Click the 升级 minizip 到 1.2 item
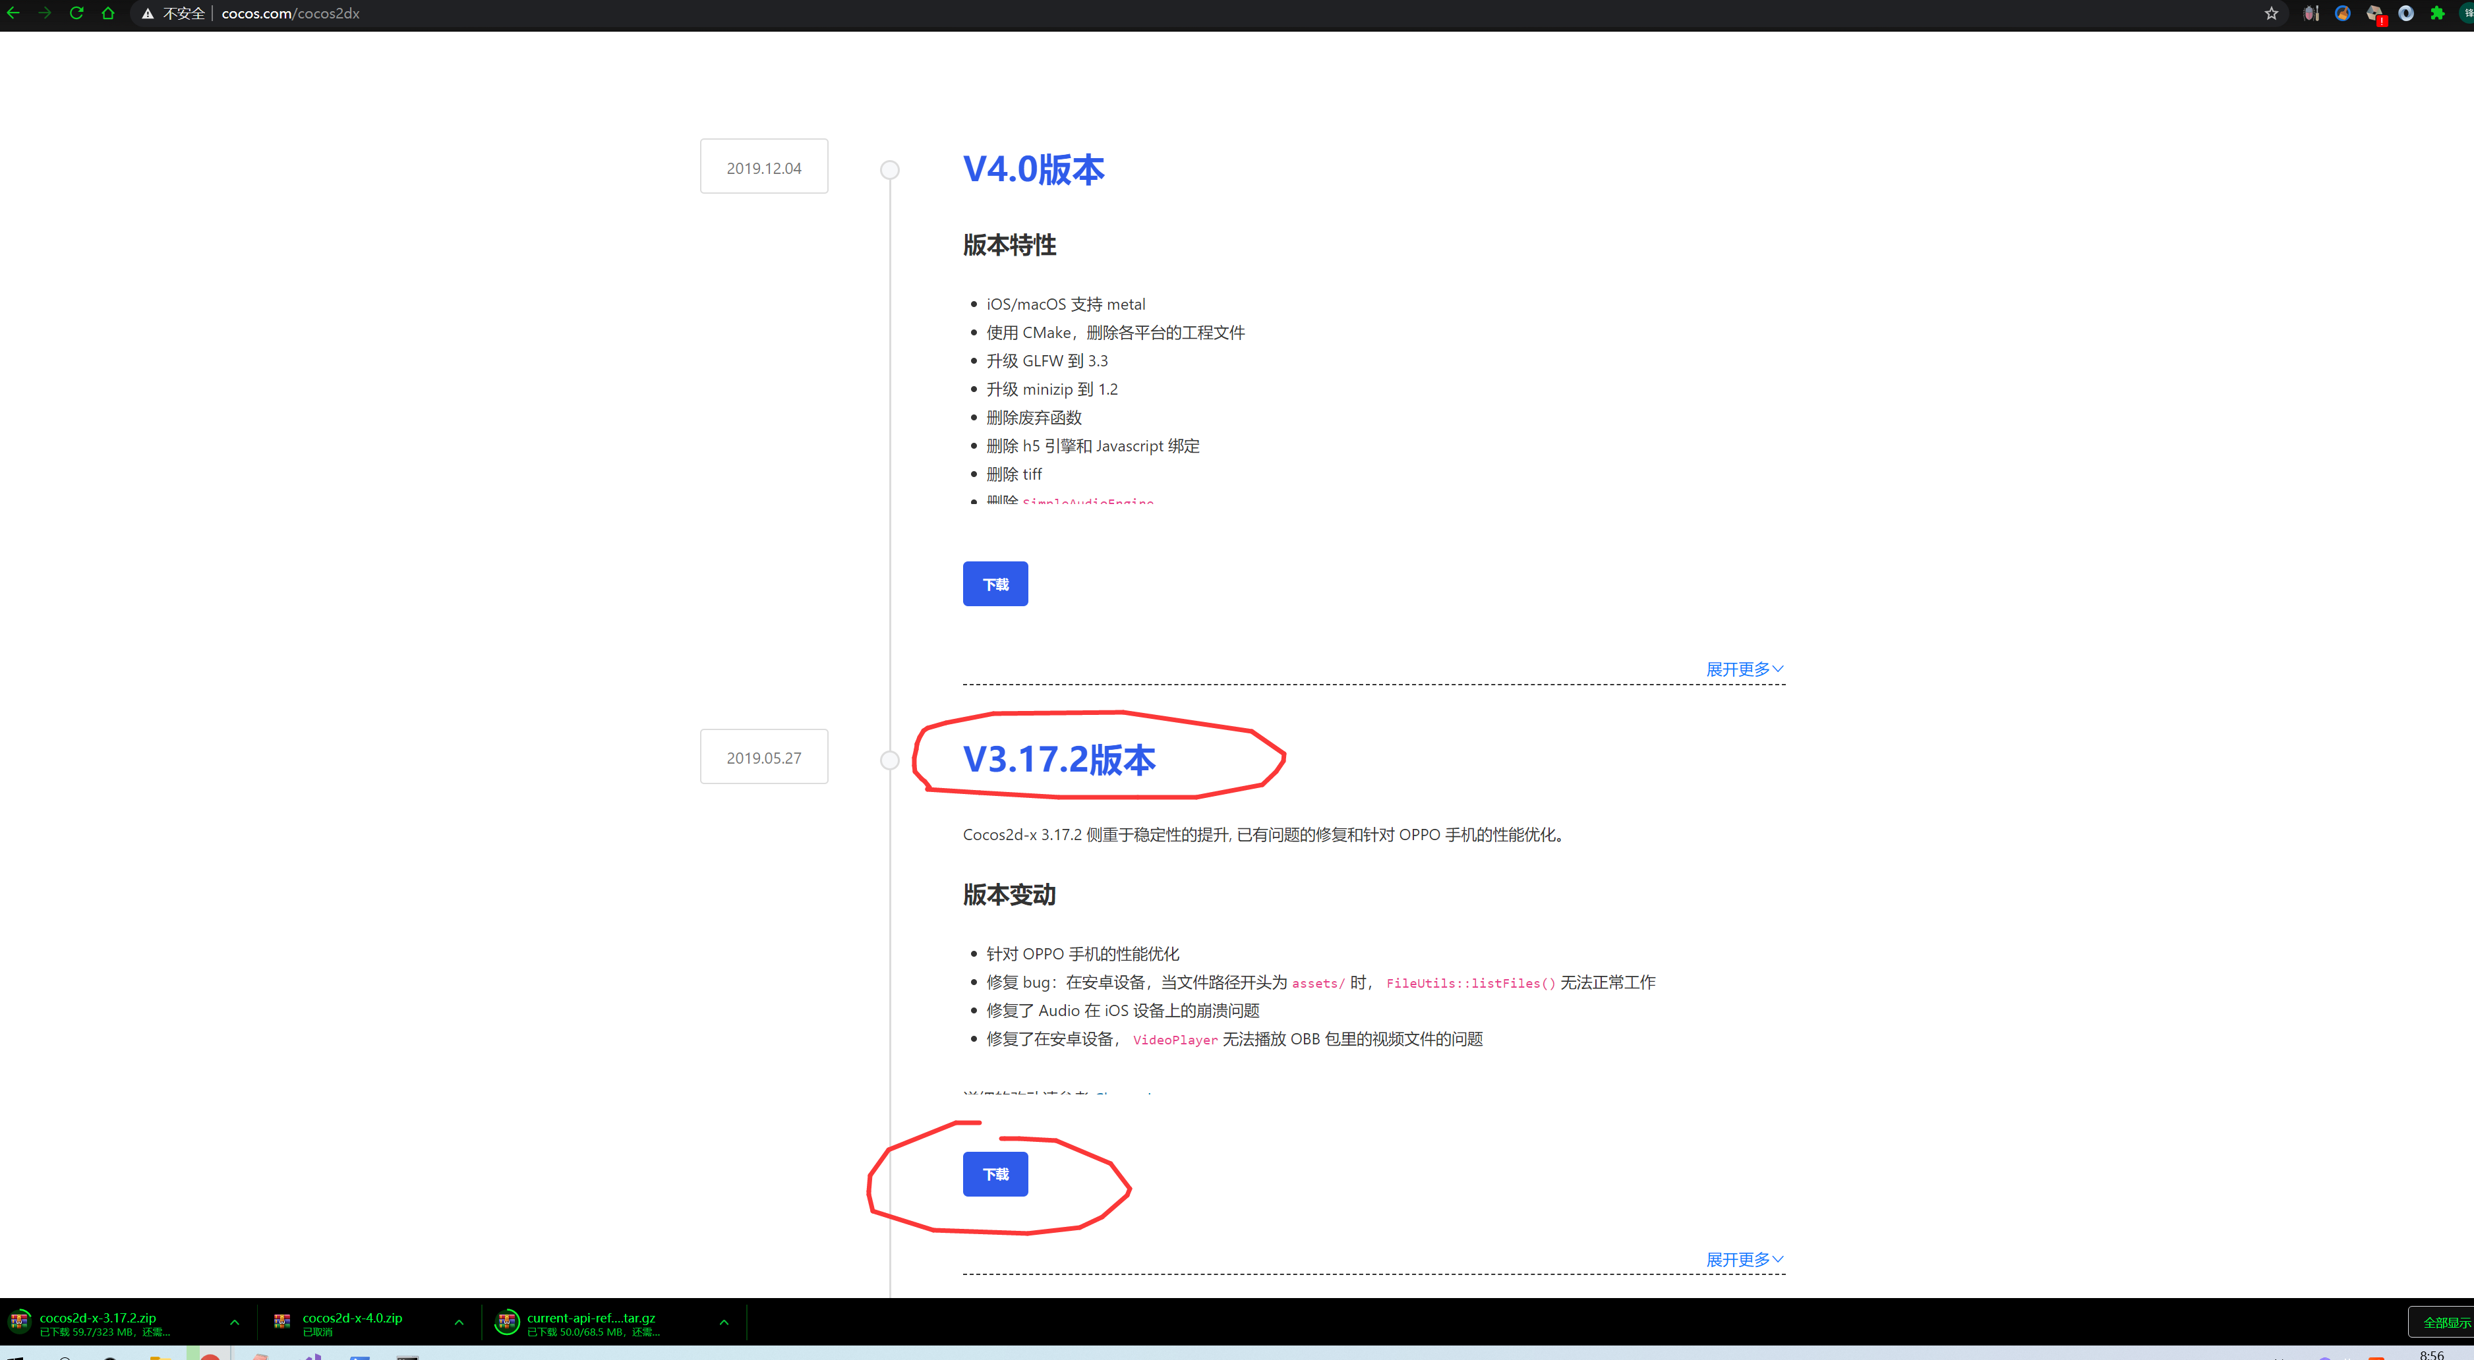Image resolution: width=2474 pixels, height=1360 pixels. point(1051,389)
